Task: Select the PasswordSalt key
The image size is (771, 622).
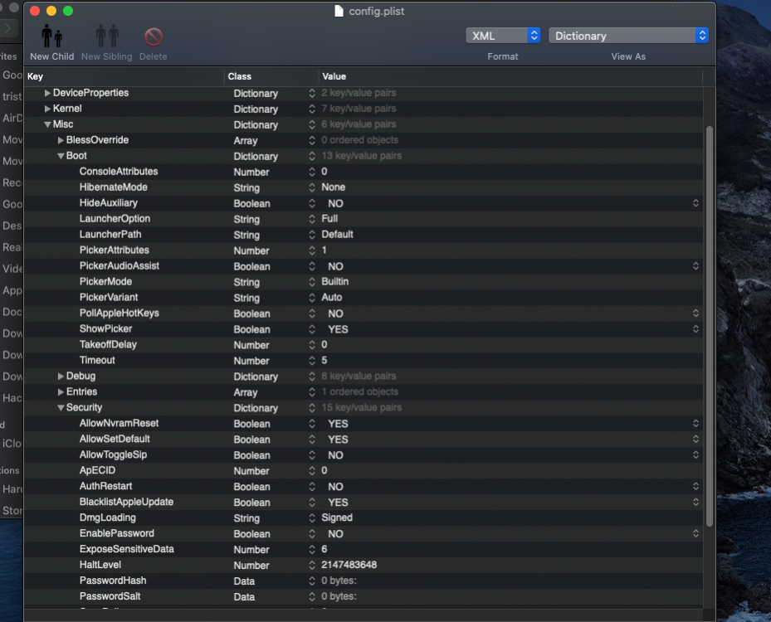Action: point(110,596)
